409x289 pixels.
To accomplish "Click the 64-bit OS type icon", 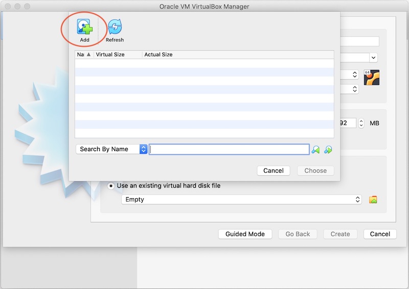I will (x=372, y=77).
